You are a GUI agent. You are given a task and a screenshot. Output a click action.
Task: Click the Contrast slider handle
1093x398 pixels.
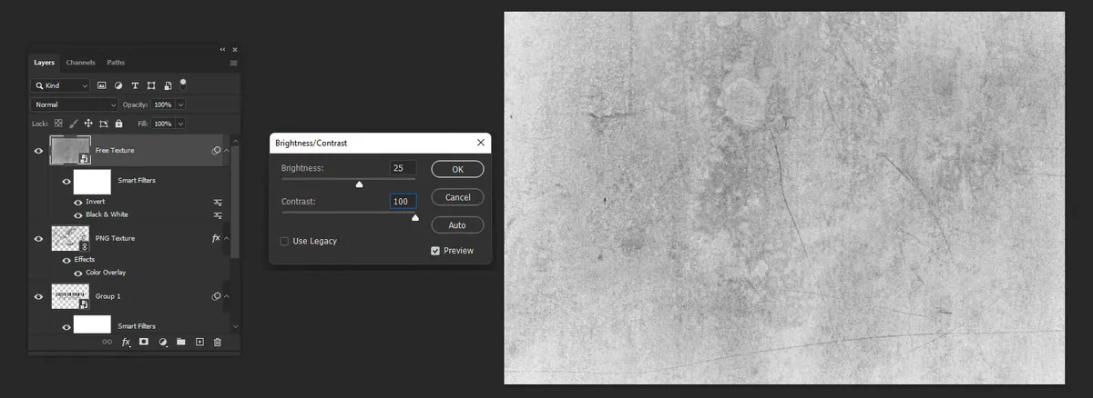[x=415, y=217]
